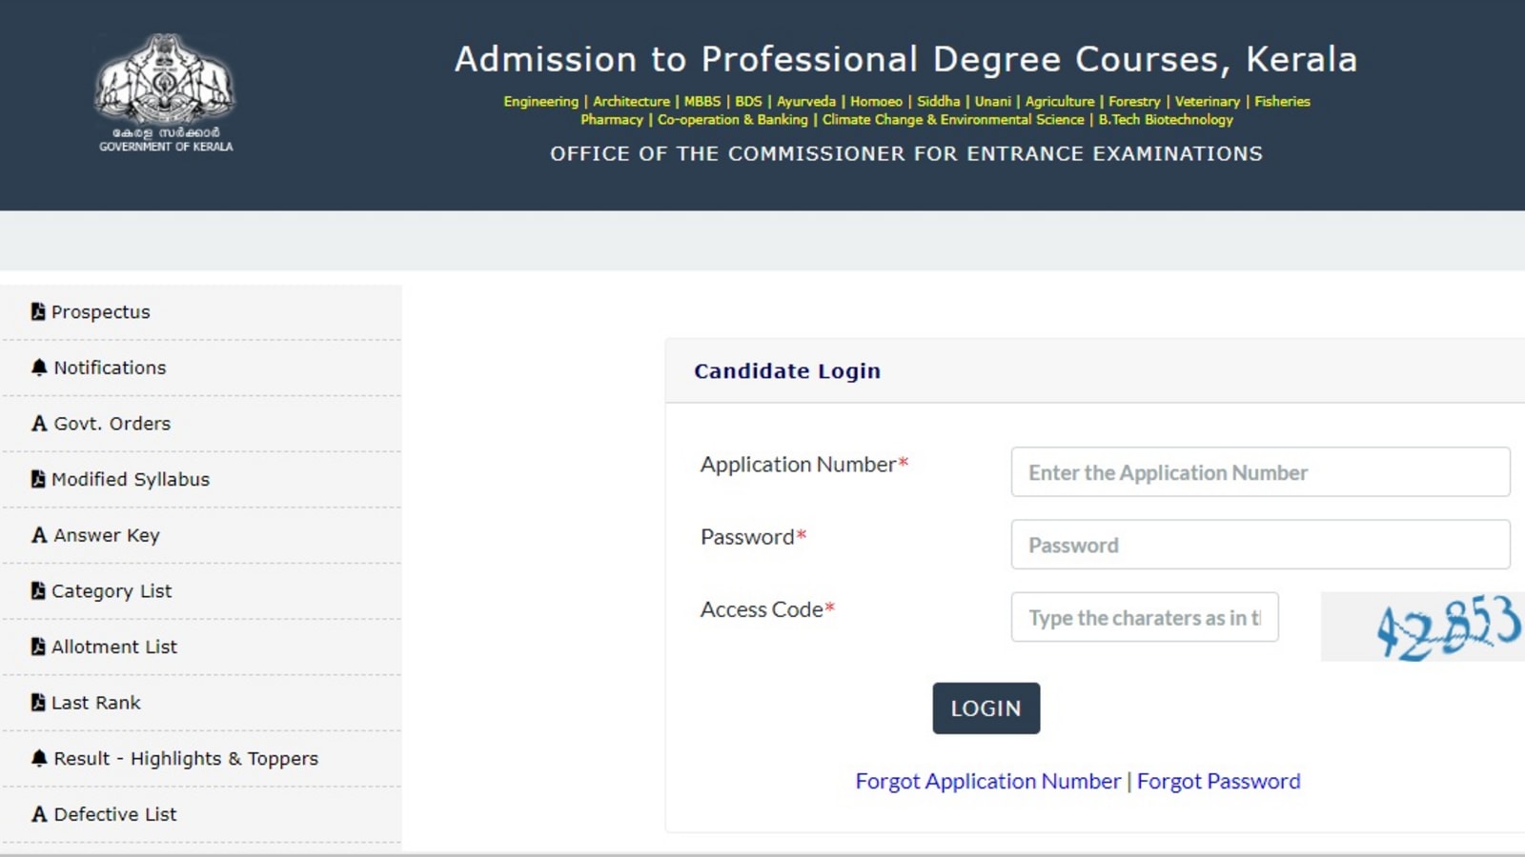Click the LOGIN button
Viewport: 1525px width, 857px height.
(986, 708)
